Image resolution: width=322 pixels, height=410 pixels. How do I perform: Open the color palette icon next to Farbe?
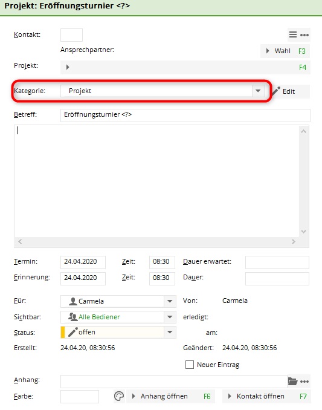tap(119, 396)
